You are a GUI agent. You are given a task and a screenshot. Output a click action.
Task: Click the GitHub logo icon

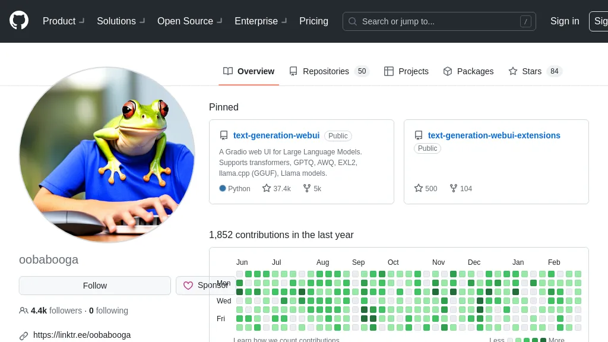click(19, 21)
